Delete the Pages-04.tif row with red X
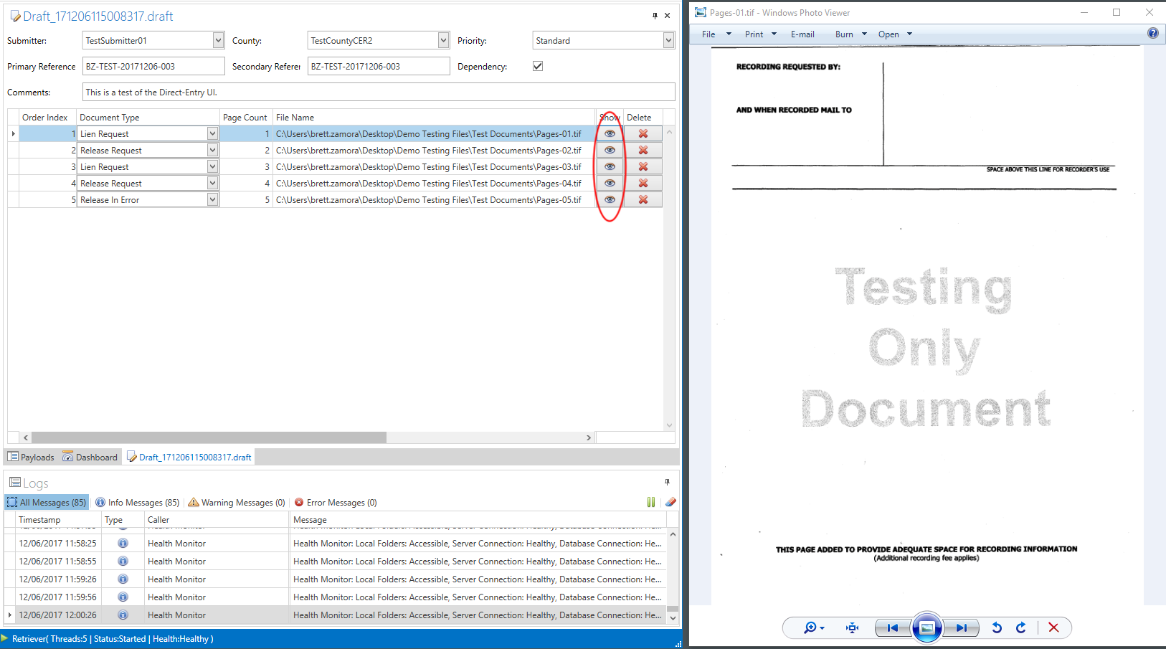The height and width of the screenshot is (649, 1166). 643,184
